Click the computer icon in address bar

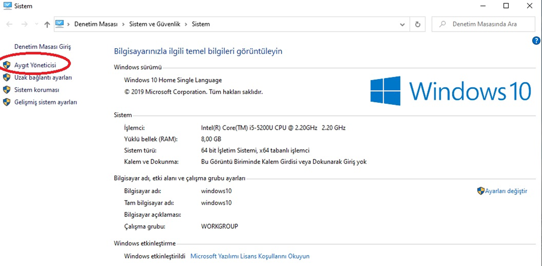coord(60,24)
